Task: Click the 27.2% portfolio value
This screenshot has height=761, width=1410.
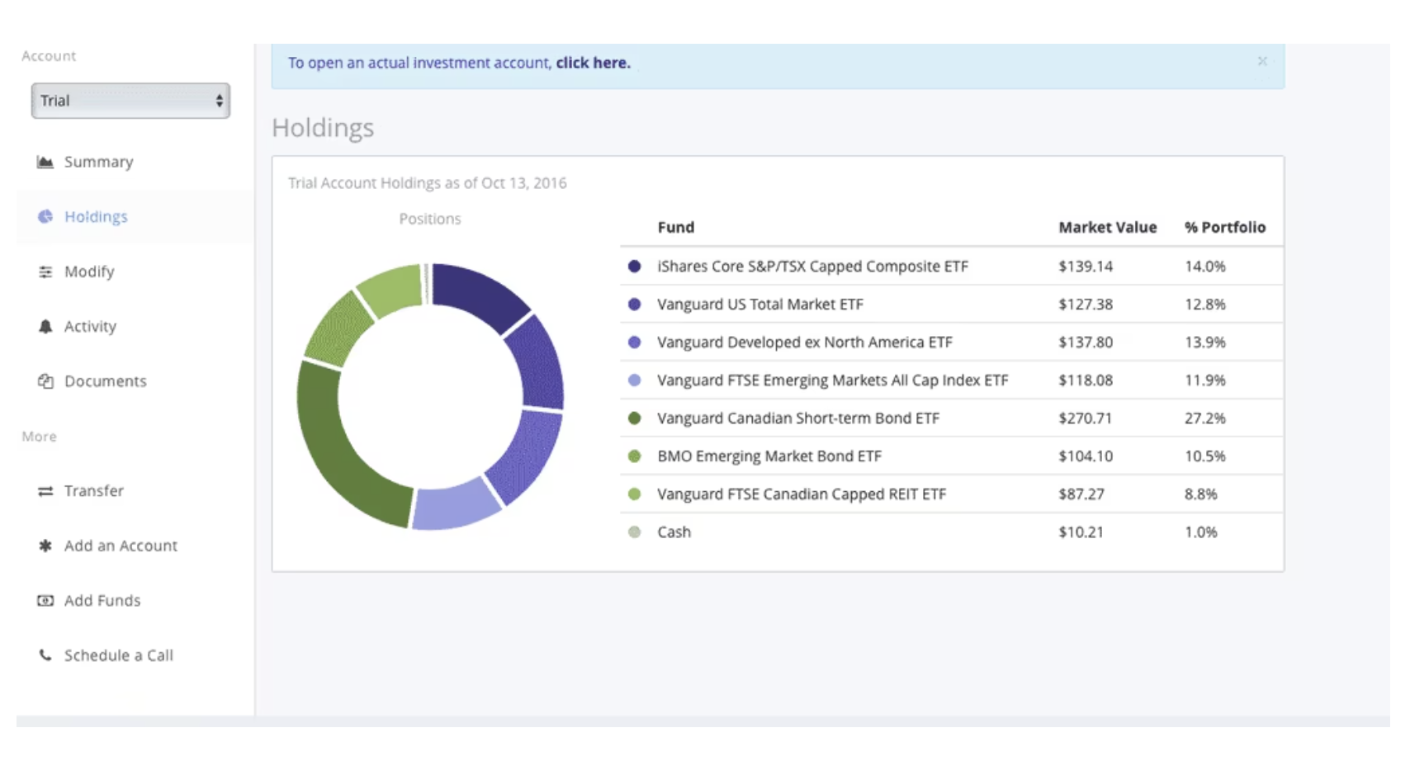Action: pyautogui.click(x=1205, y=418)
